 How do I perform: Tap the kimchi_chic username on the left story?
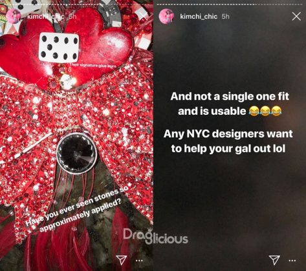46,16
